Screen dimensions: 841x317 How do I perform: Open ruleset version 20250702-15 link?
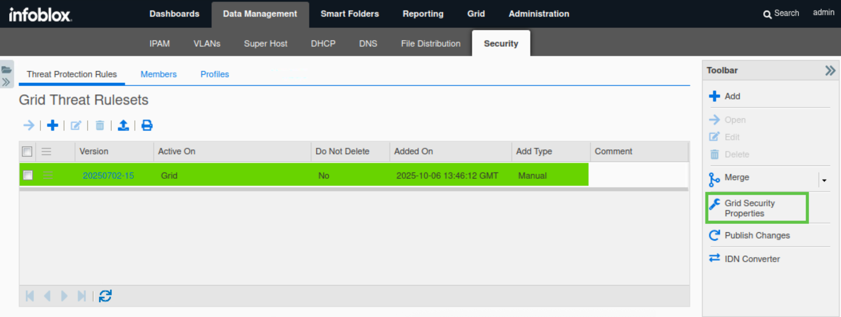pos(108,176)
